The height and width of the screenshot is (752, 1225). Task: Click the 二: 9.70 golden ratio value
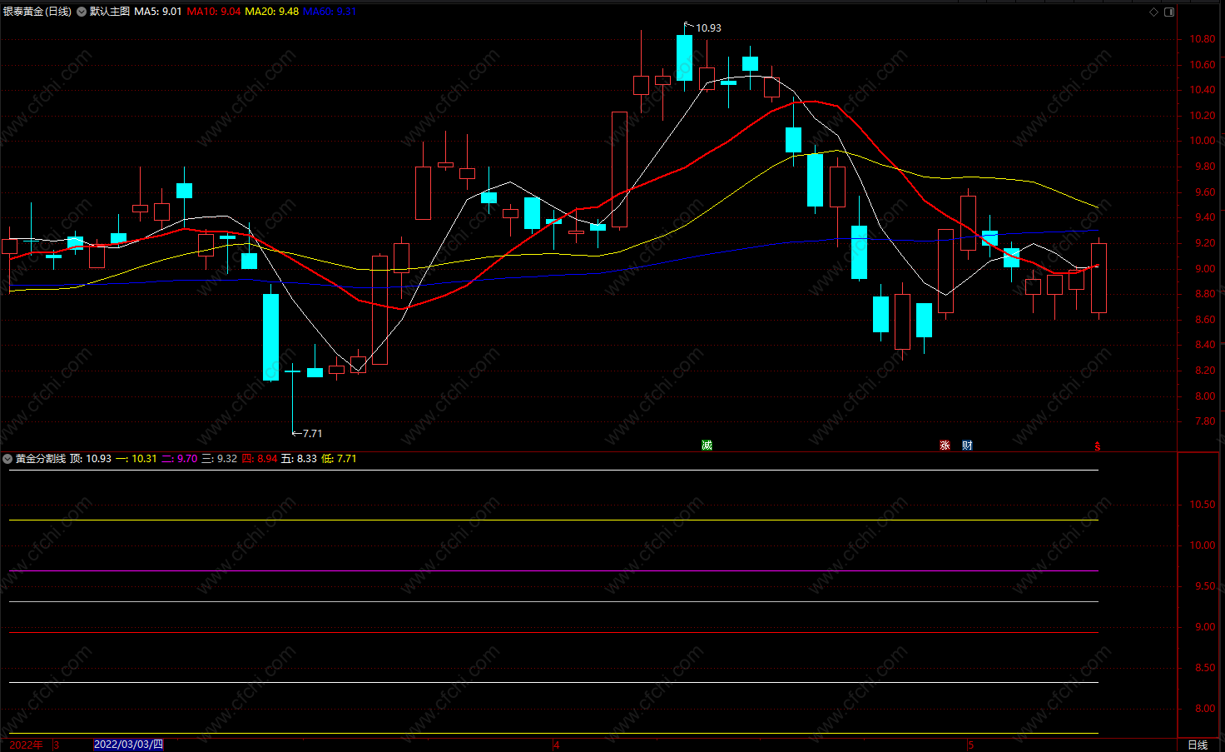click(180, 459)
